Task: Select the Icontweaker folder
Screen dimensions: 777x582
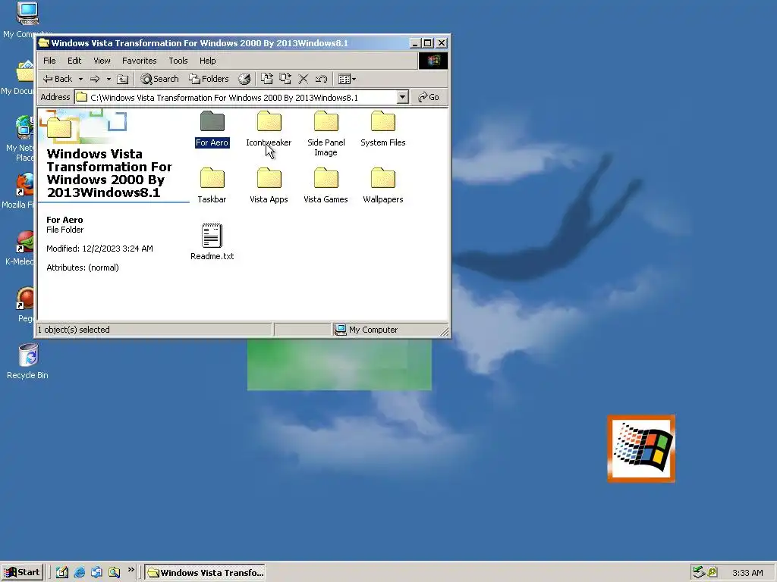Action: tap(269, 129)
